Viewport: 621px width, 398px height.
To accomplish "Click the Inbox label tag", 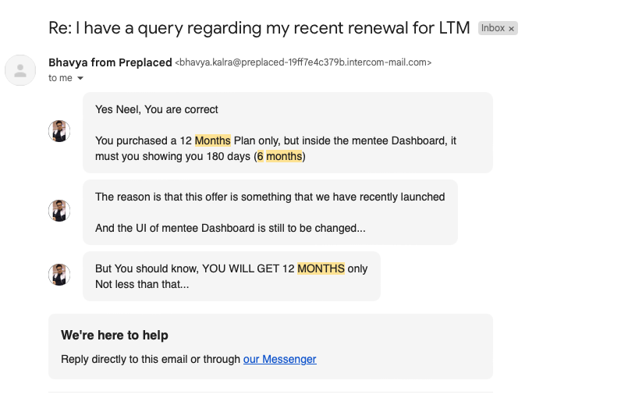I will point(492,28).
